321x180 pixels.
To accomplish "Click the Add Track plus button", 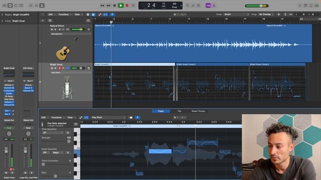I will click(x=43, y=20).
